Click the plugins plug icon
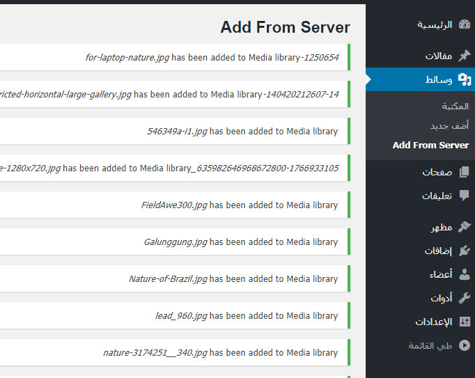Viewport: 475px width, 378px height. click(x=465, y=251)
